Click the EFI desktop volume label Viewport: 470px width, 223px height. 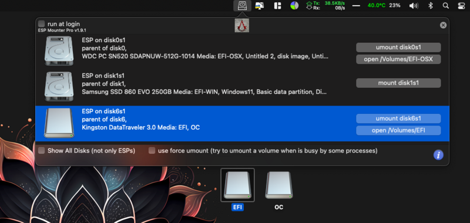(x=237, y=207)
